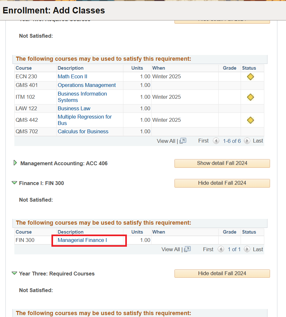Screen dimensions: 286x317
Task: Open the new-window icon beside View All in the FIN 300 table
Action: pyautogui.click(x=188, y=250)
